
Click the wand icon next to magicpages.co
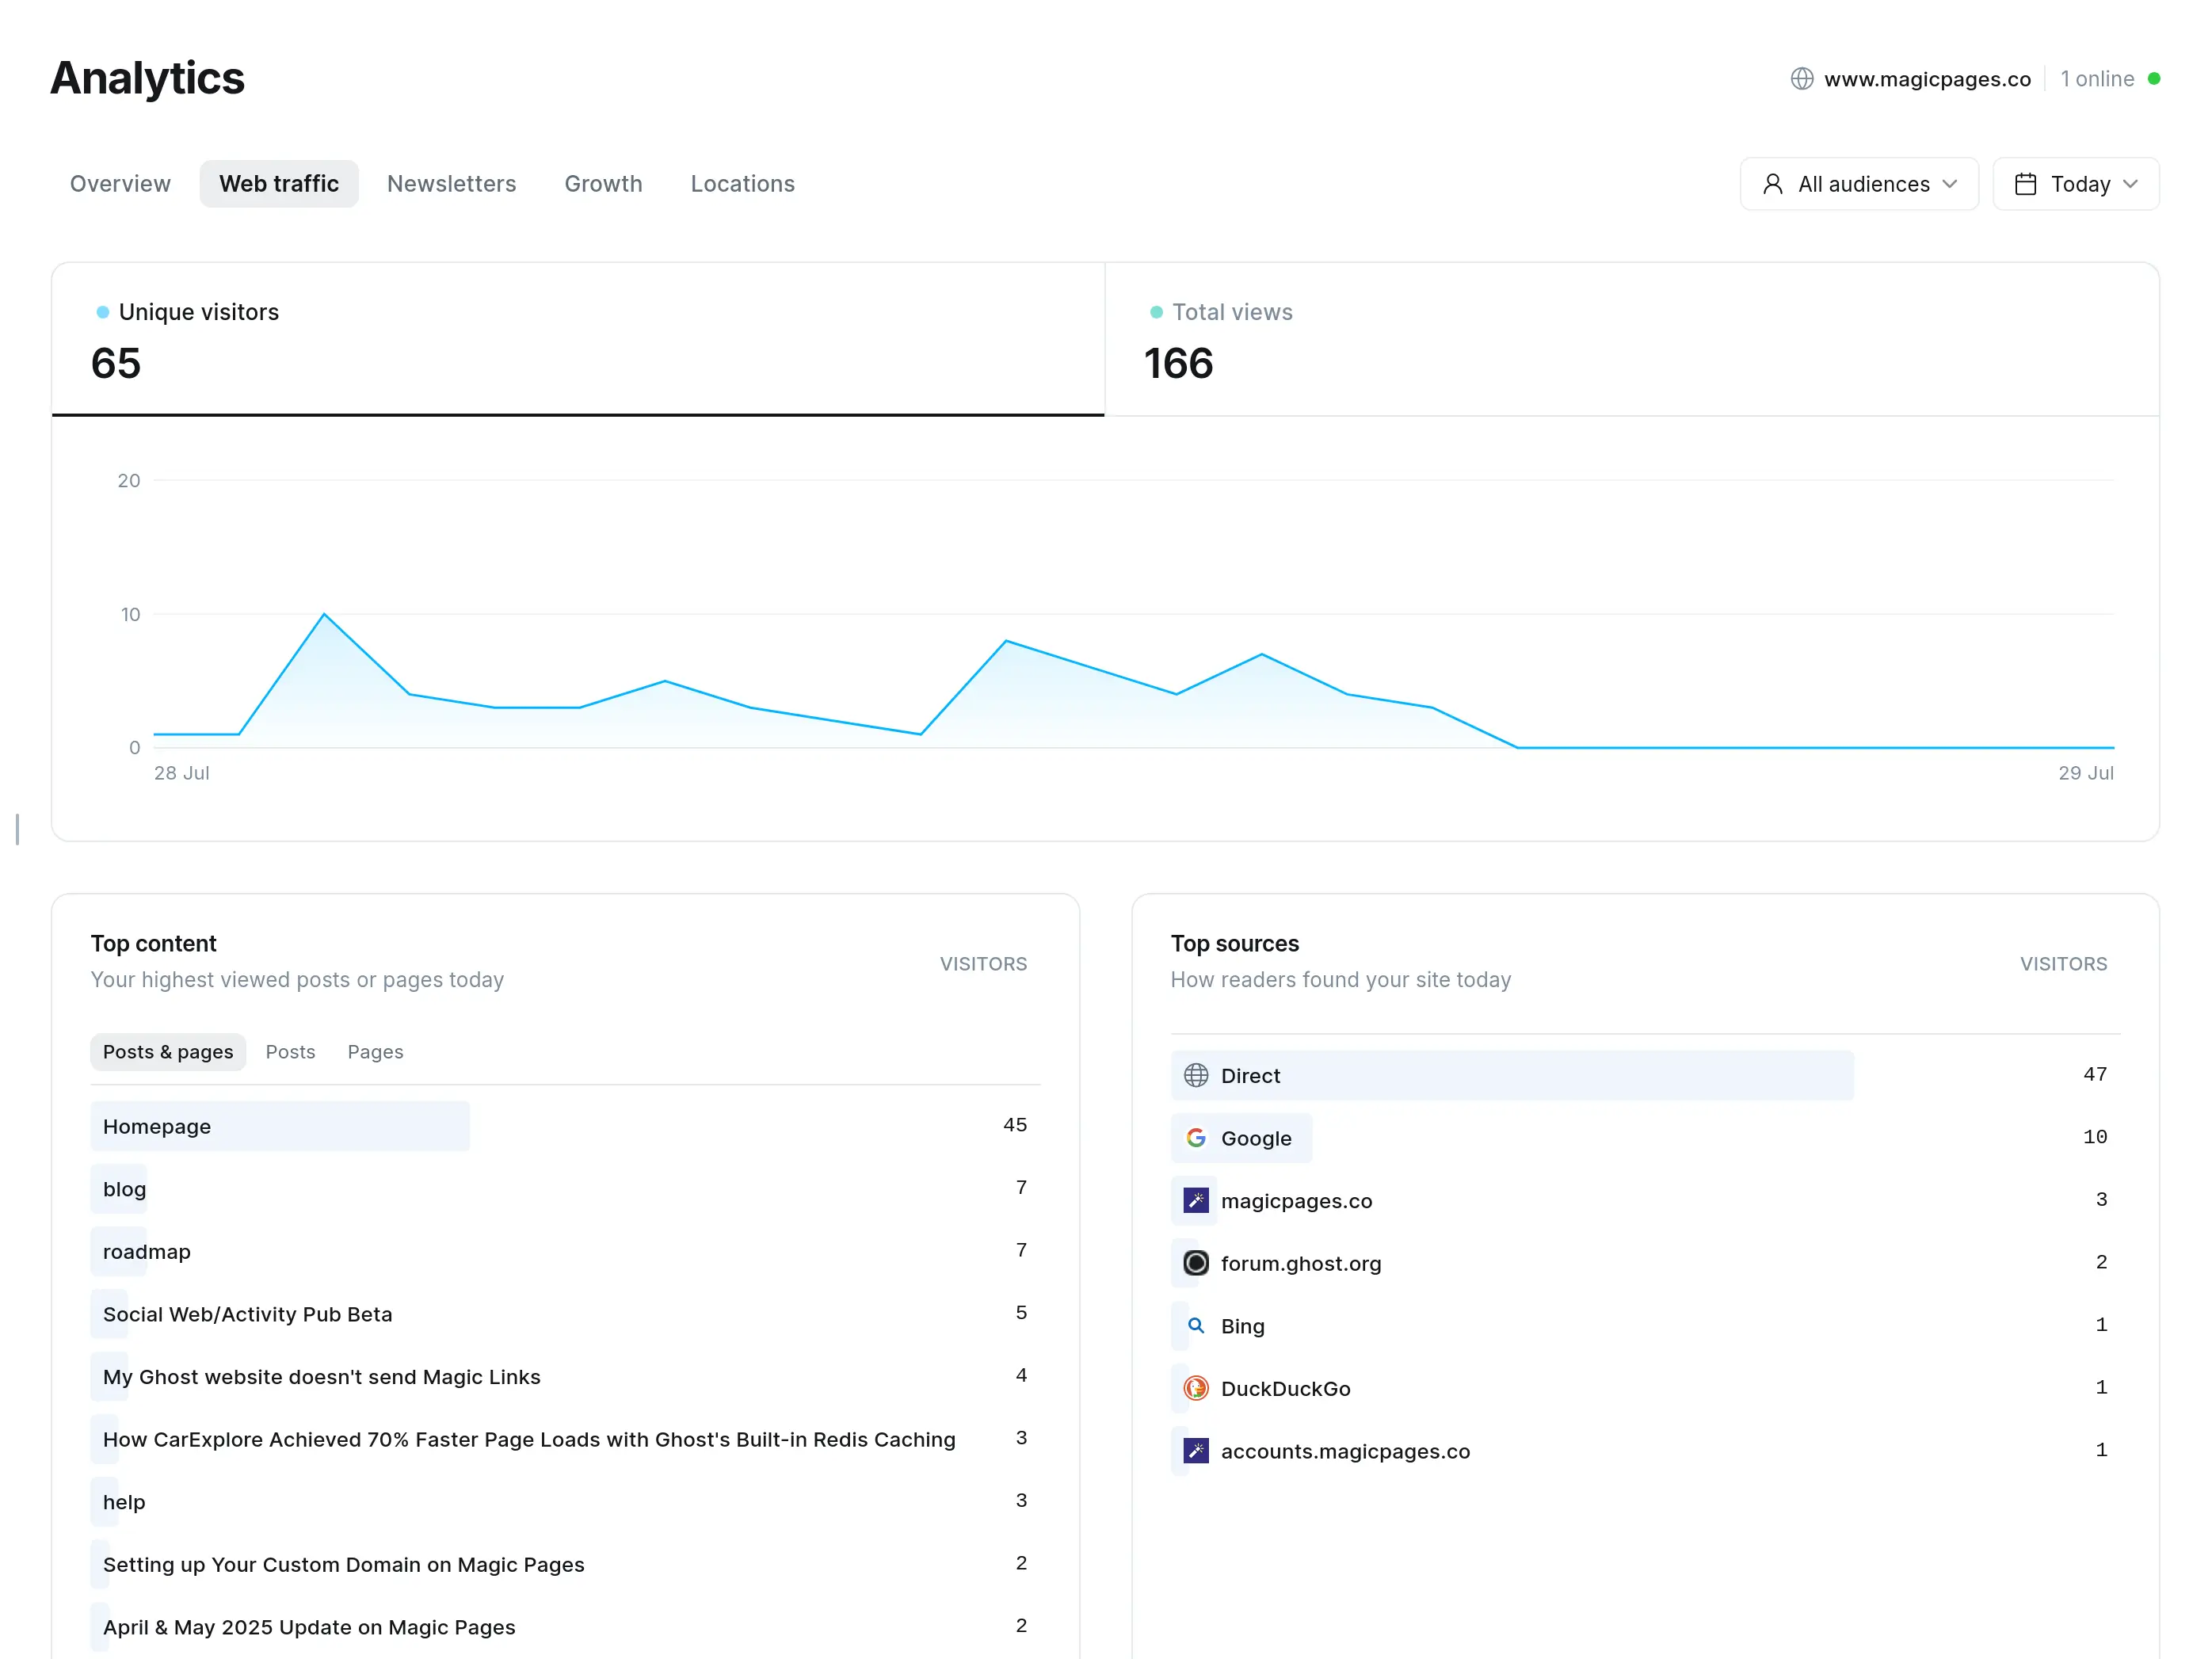tap(1196, 1200)
